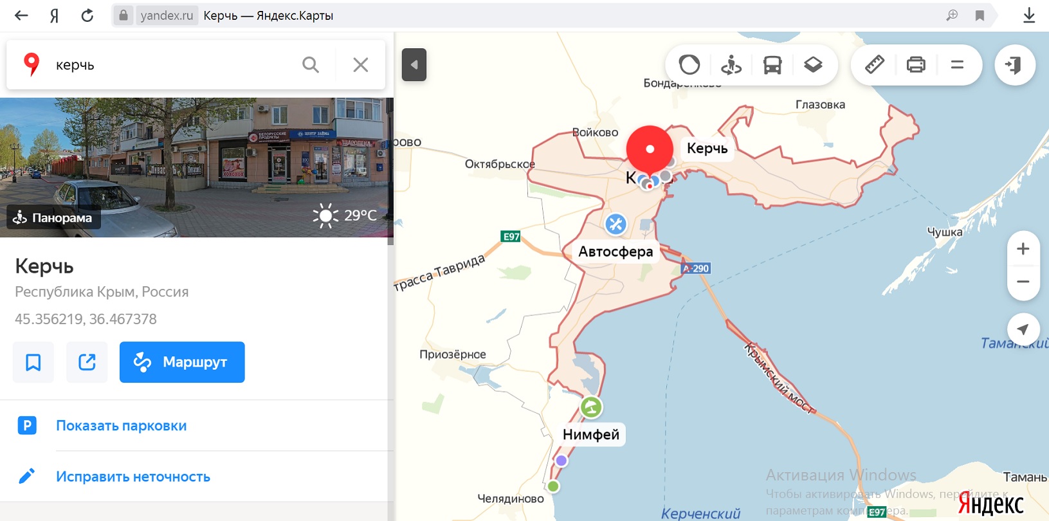
Task: Clear the search with the X button
Action: tap(361, 65)
